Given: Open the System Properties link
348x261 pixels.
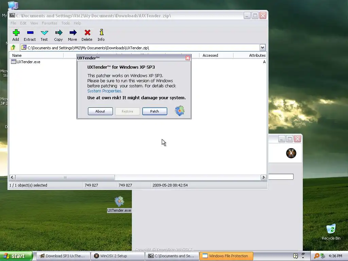Looking at the screenshot, I should (105, 91).
